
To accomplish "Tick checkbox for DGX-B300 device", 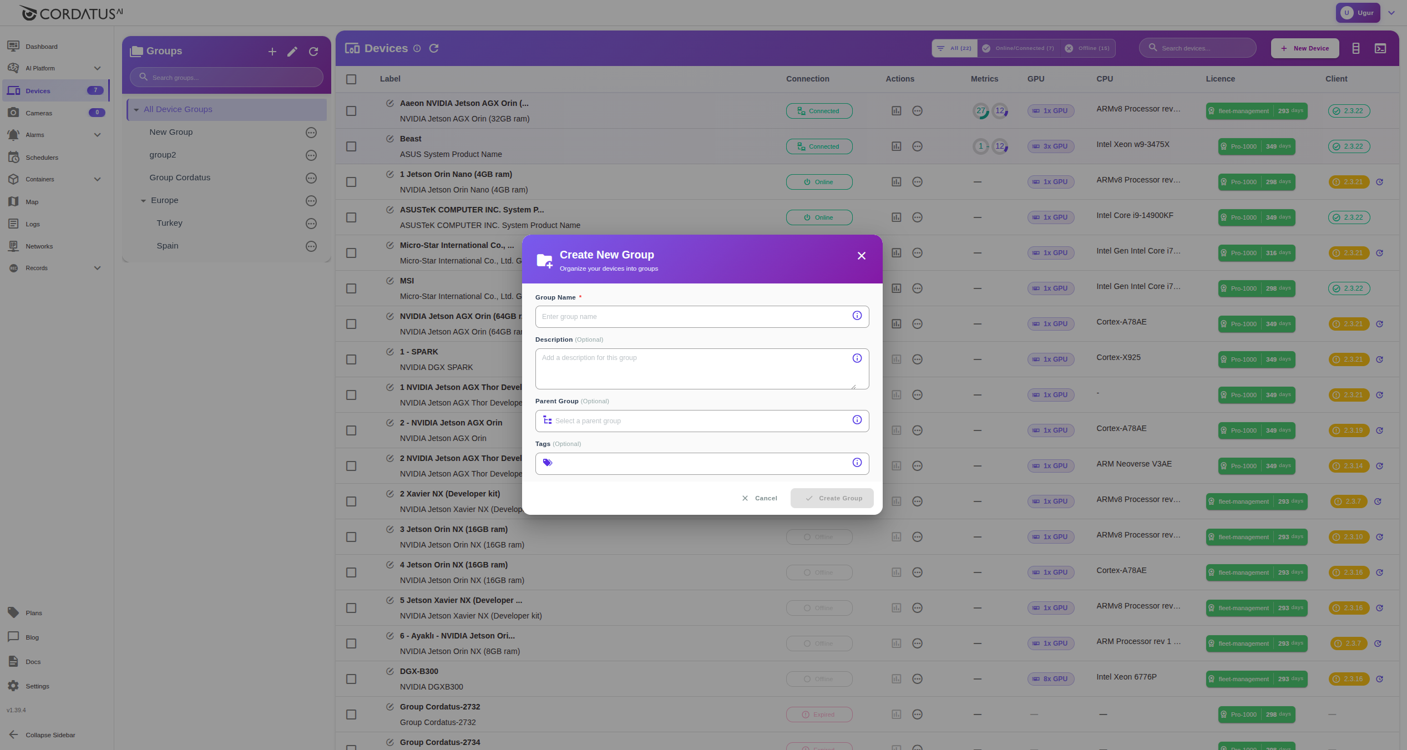I will coord(351,679).
